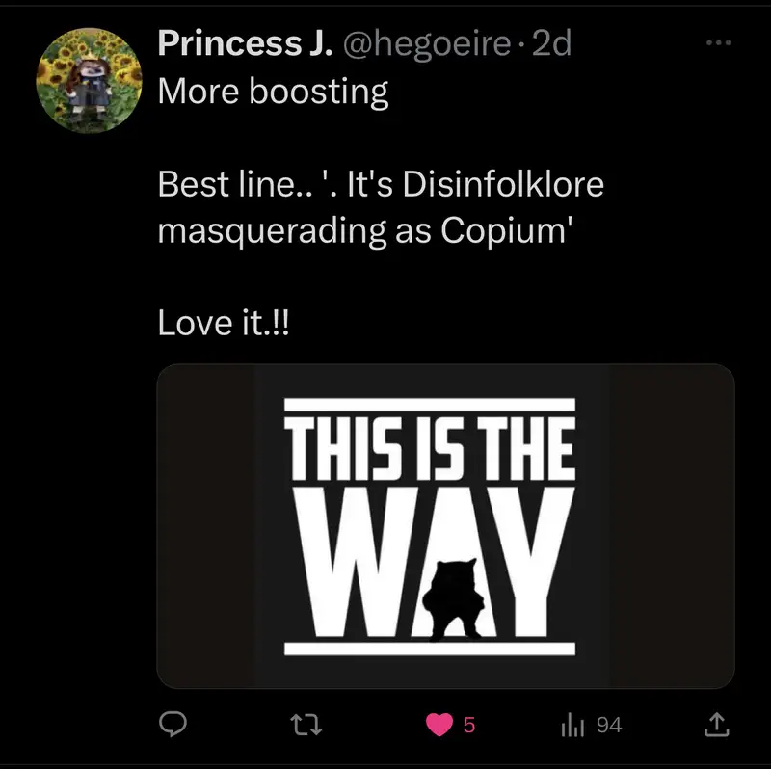This screenshot has height=769, width=771.
Task: Click the view count number 94
Action: pyautogui.click(x=608, y=725)
